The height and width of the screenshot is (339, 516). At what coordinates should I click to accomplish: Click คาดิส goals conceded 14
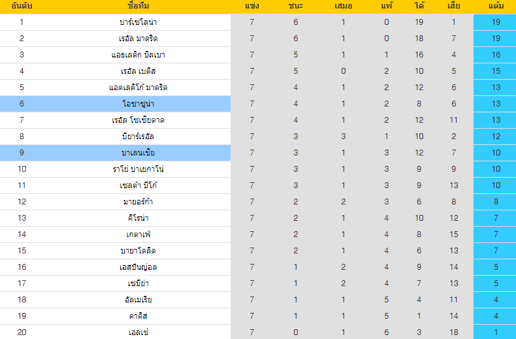tap(454, 316)
